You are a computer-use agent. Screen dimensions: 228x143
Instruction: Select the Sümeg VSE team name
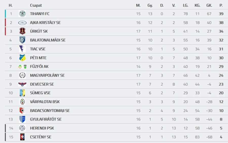(40, 93)
